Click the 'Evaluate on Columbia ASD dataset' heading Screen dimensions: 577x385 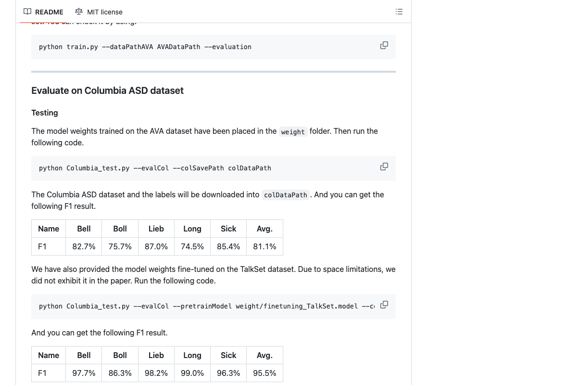[107, 90]
